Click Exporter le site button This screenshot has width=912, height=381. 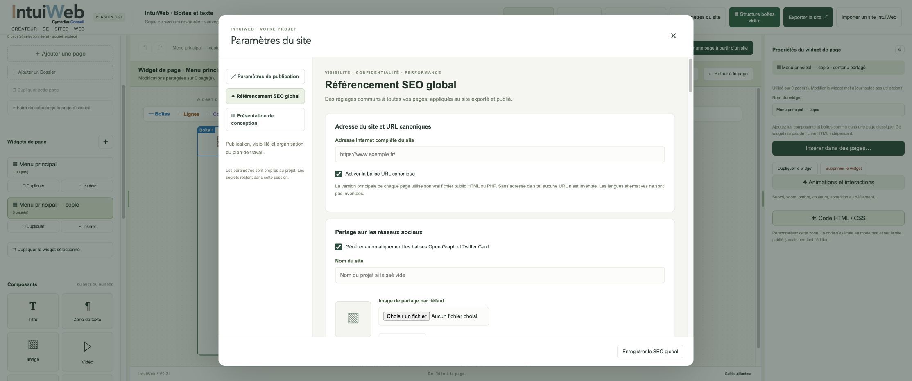(x=808, y=17)
